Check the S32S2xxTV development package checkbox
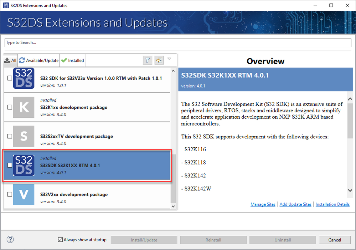 pyautogui.click(x=9, y=136)
